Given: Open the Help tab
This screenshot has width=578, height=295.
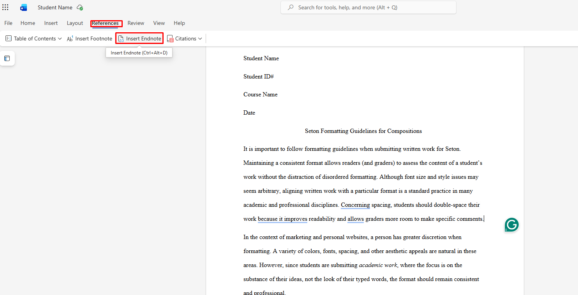Looking at the screenshot, I should pyautogui.click(x=179, y=23).
